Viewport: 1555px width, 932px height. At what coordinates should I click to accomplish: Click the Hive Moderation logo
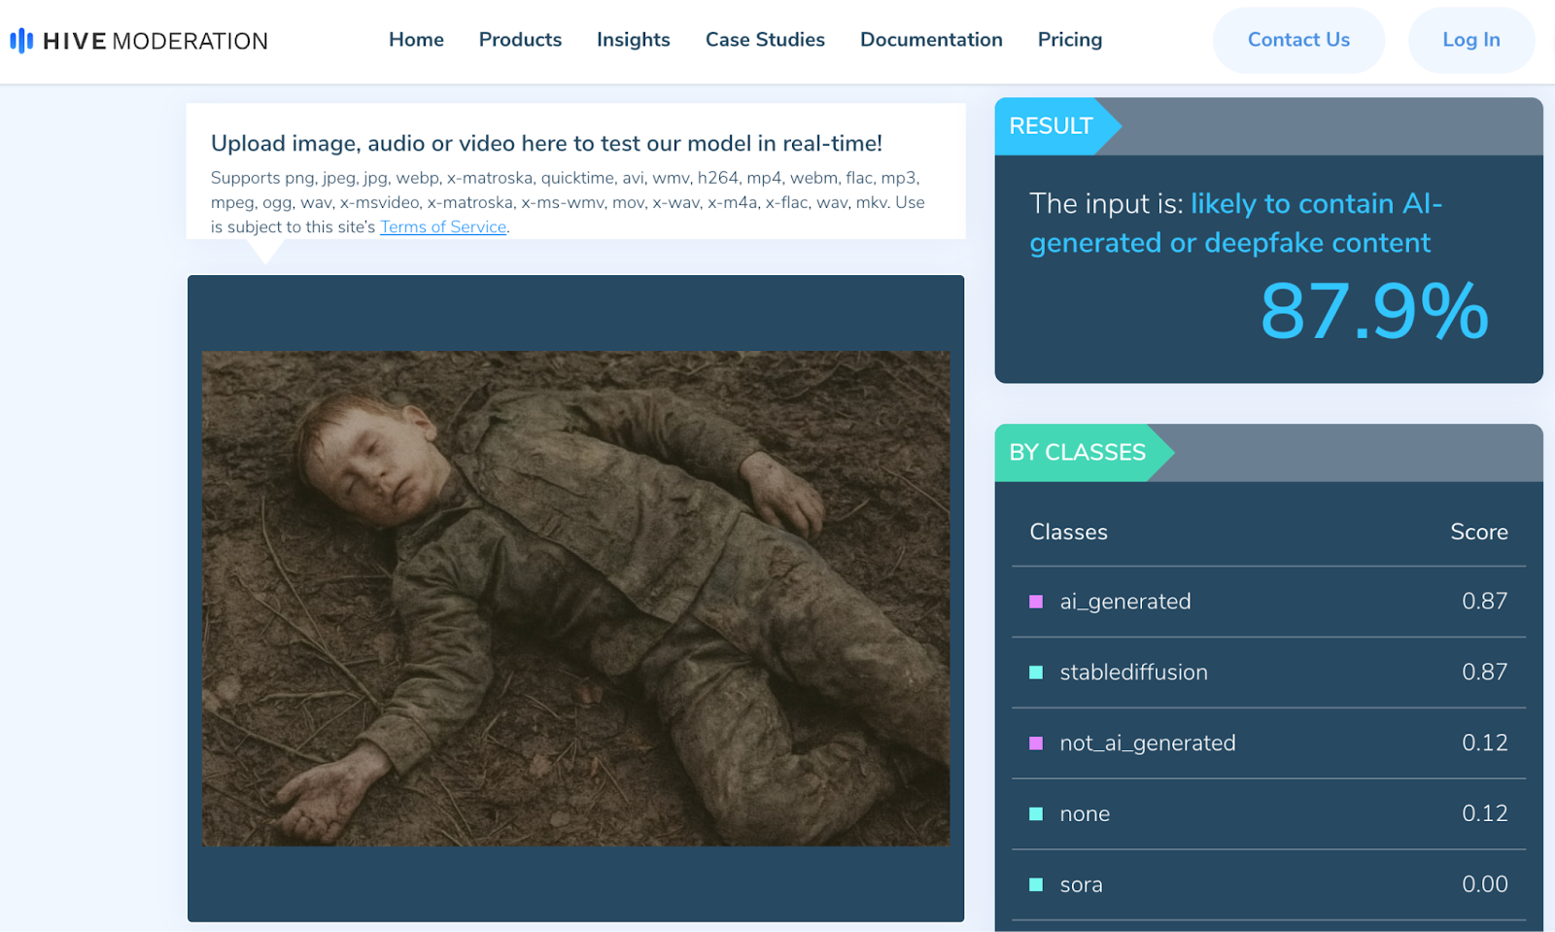tap(139, 41)
